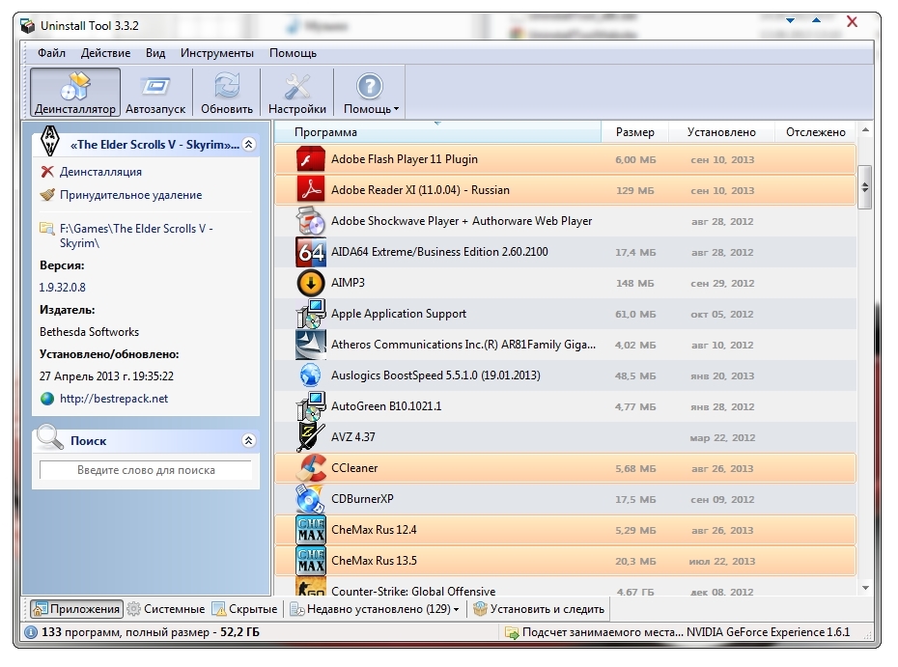Click the blue down arrow in title bar
This screenshot has height=667, width=898.
coord(790,20)
